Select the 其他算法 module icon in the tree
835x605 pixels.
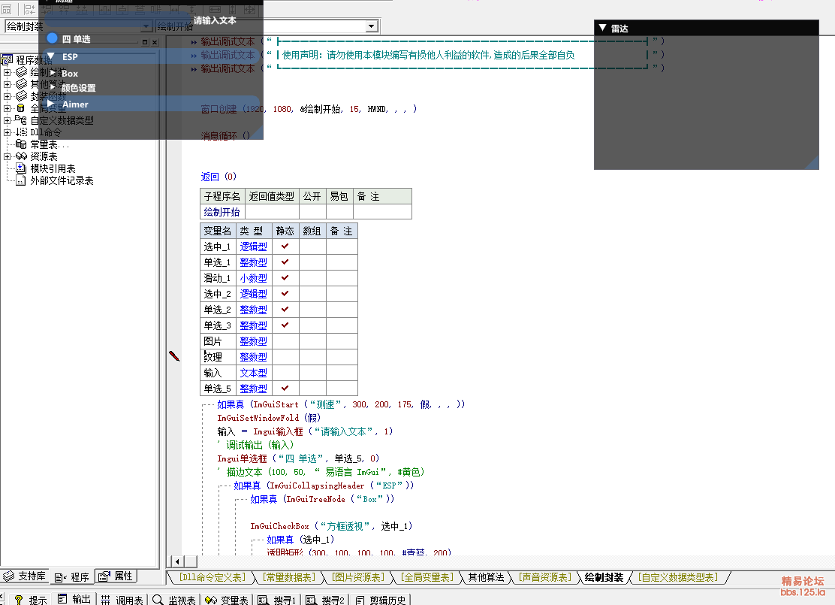(21, 83)
